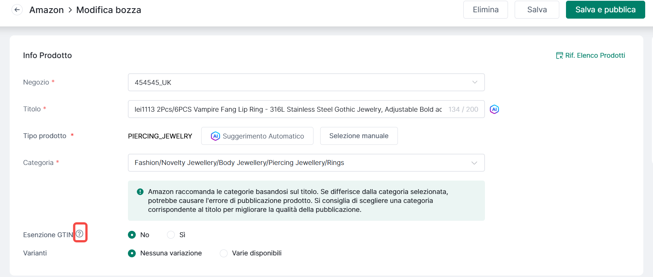Open Rif. Elenco Prodotti reference link

591,55
